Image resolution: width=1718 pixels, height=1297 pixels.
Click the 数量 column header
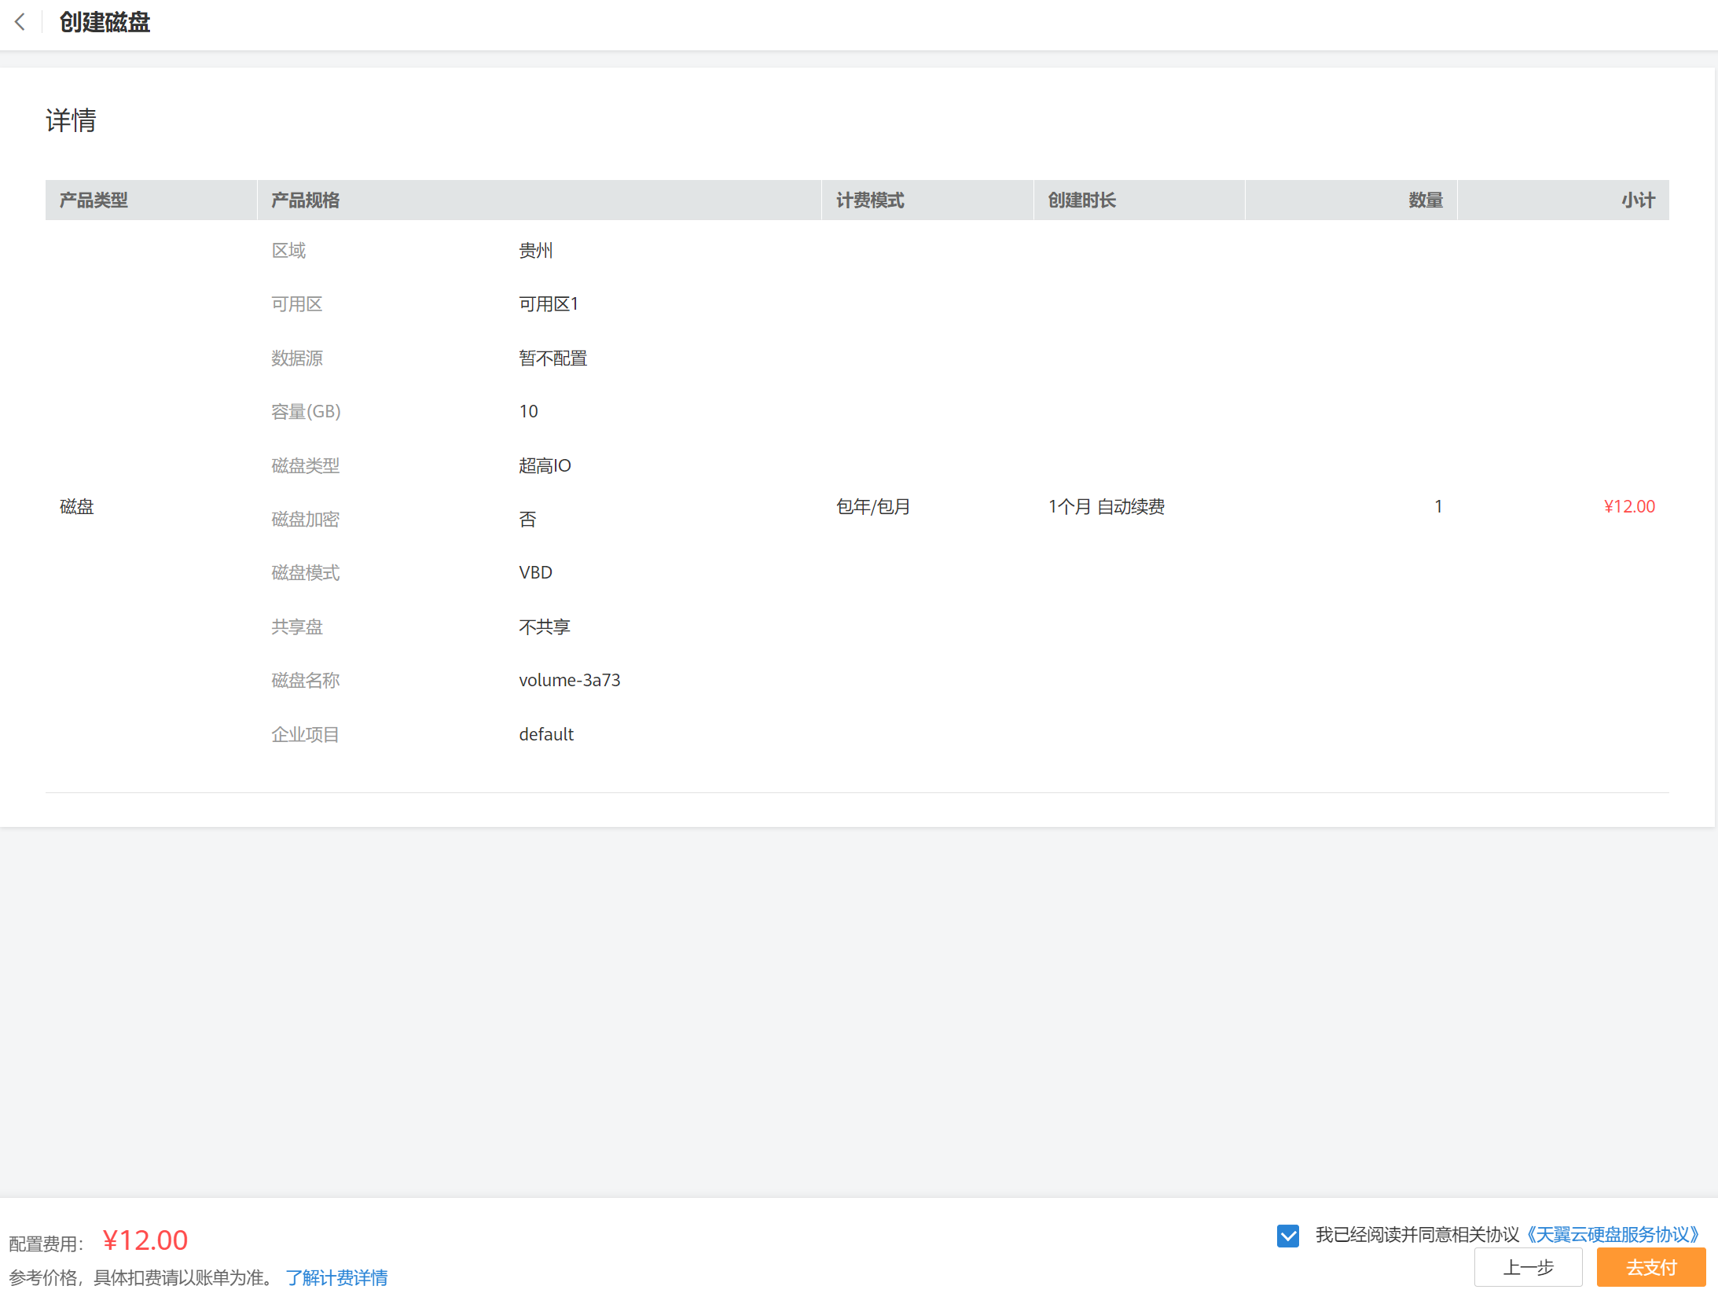coord(1425,200)
